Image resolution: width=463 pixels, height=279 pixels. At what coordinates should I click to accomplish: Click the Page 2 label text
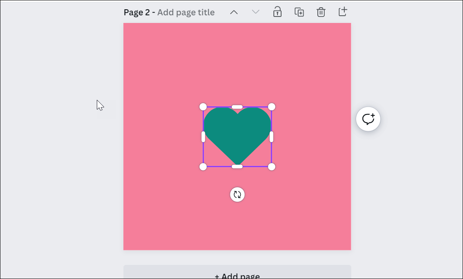pyautogui.click(x=137, y=12)
